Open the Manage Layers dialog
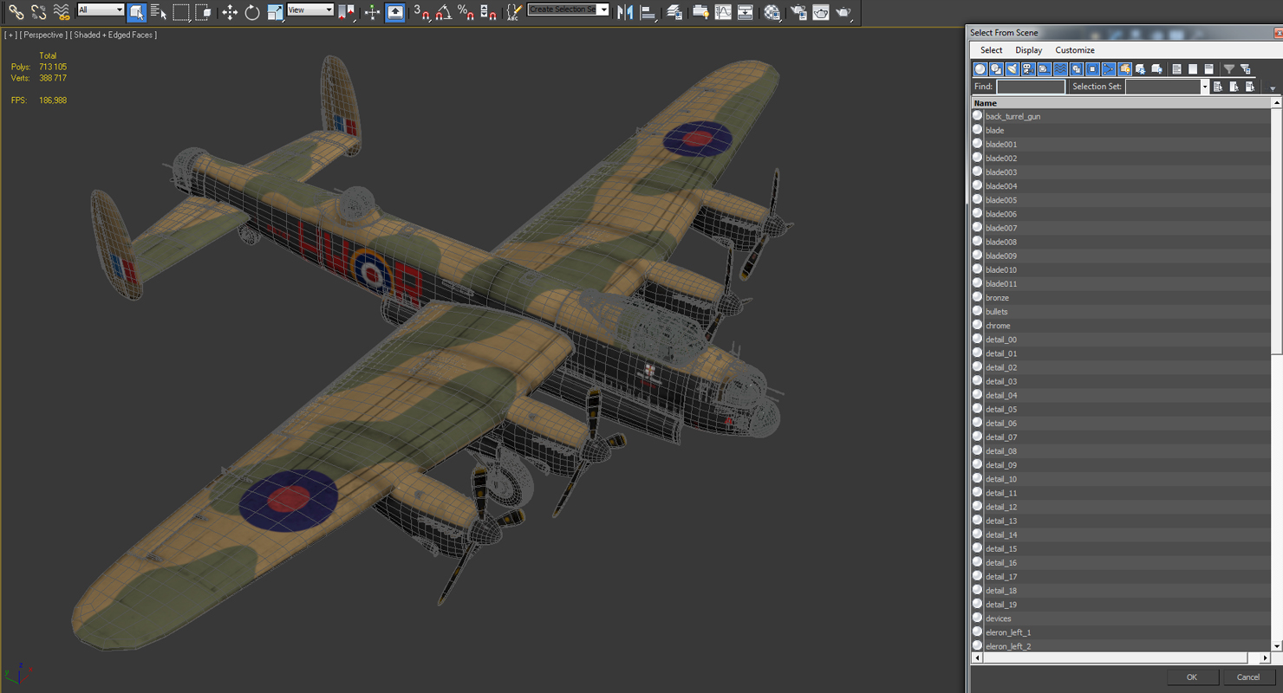The height and width of the screenshot is (693, 1283). (x=674, y=12)
